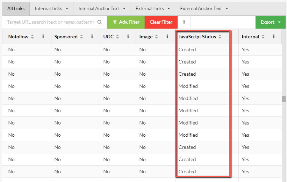Sort by JavaScript Status column arrows
The image size is (287, 182).
point(220,37)
